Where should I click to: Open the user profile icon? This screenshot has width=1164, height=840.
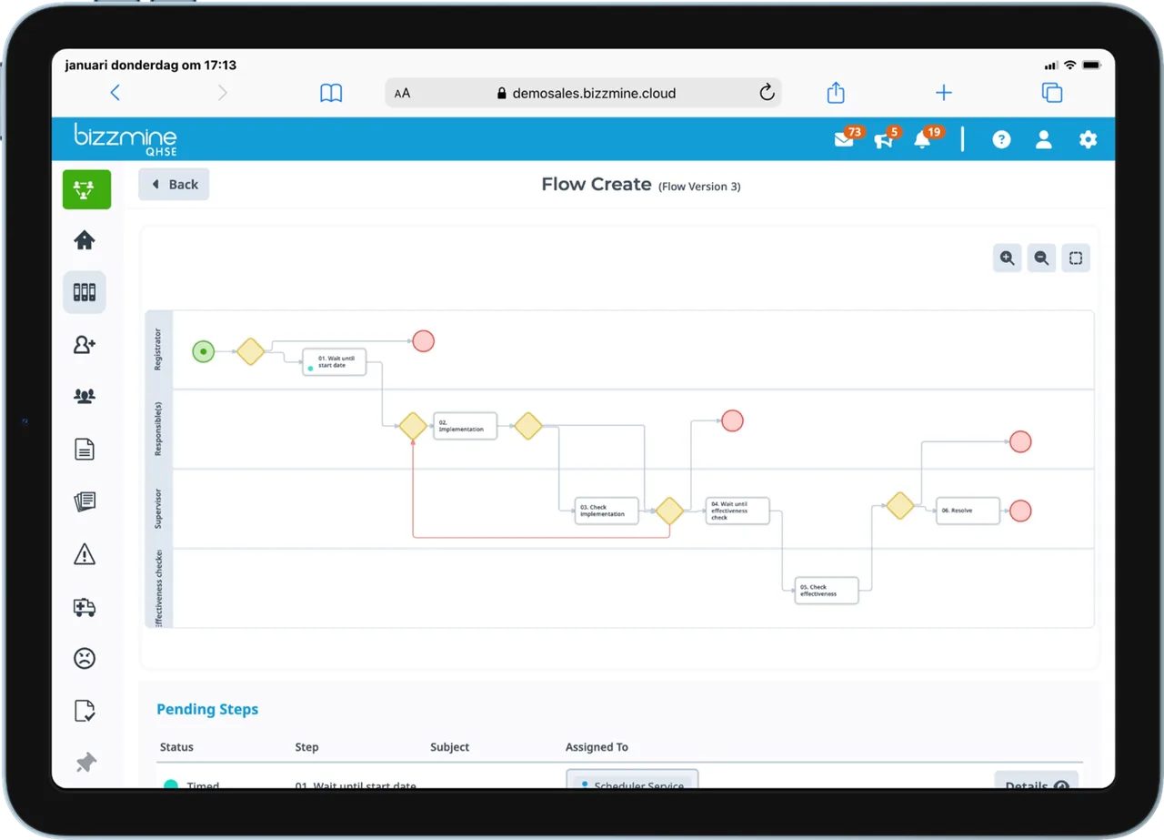point(1044,139)
